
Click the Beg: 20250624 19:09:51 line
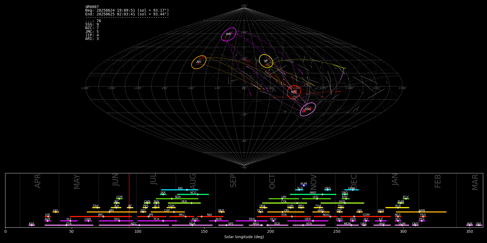(127, 11)
